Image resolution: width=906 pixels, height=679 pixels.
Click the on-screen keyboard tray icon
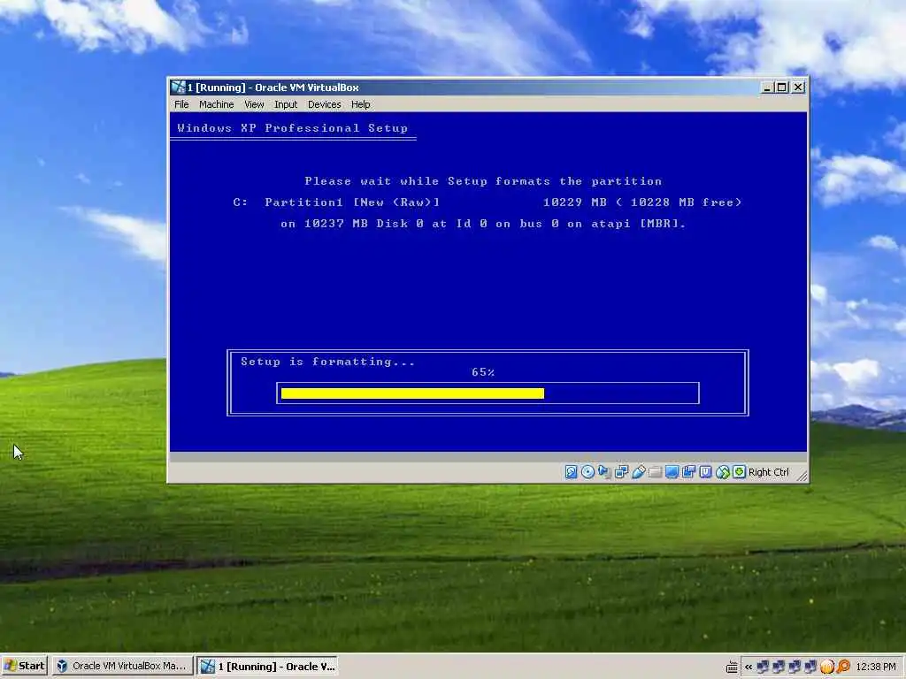pyautogui.click(x=732, y=667)
